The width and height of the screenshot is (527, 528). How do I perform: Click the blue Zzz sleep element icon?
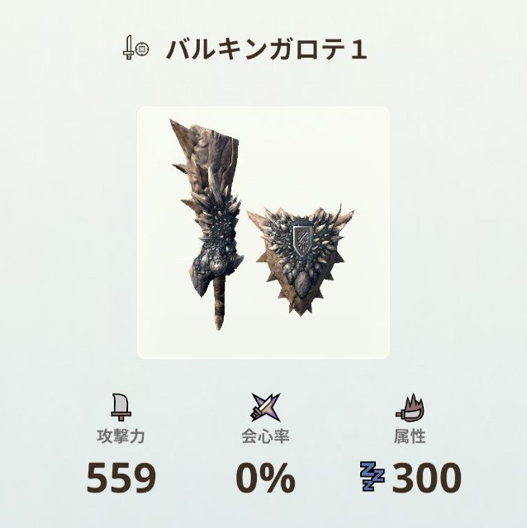coord(373,476)
